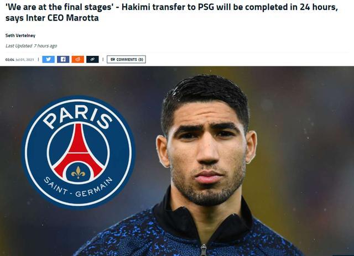
Task: Share the article on Reddit
Action: tap(78, 59)
